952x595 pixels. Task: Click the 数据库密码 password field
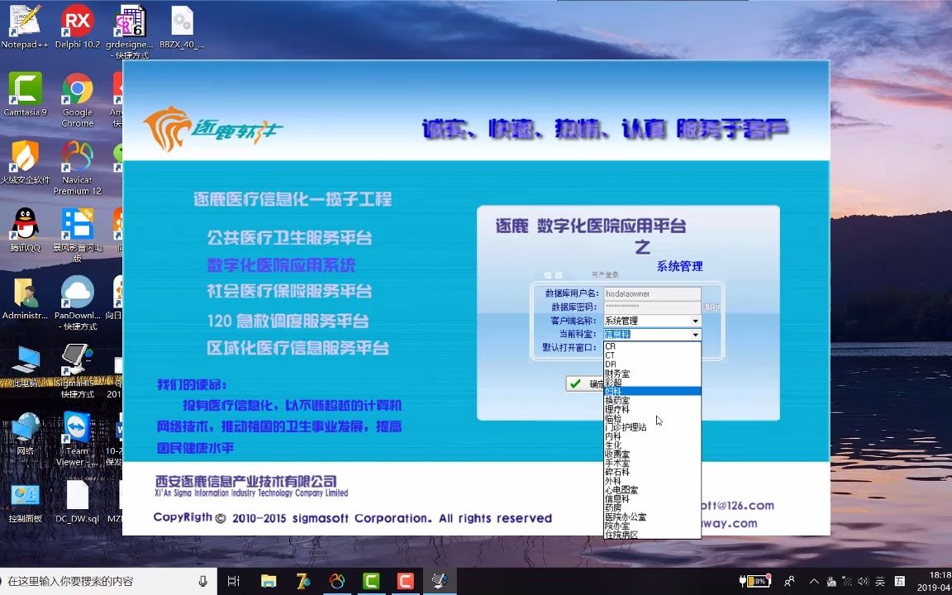pos(653,307)
